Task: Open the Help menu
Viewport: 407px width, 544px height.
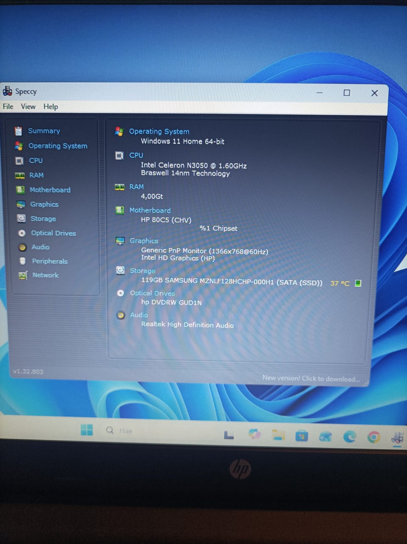Action: 50,106
